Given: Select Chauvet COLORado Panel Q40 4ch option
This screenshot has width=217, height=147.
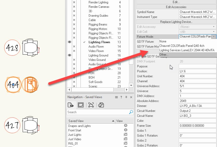Looking at the screenshot, I should tap(182, 46).
